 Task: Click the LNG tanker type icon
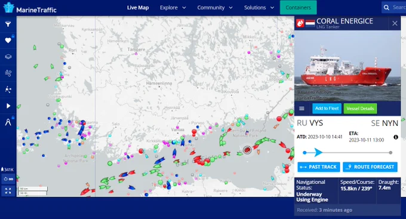tap(300, 23)
